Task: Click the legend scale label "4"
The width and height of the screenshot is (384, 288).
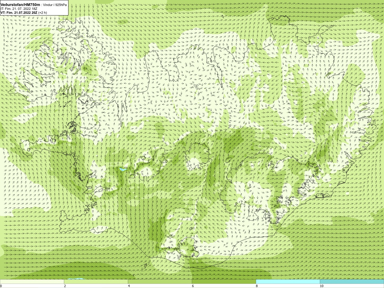Action: click(129, 286)
